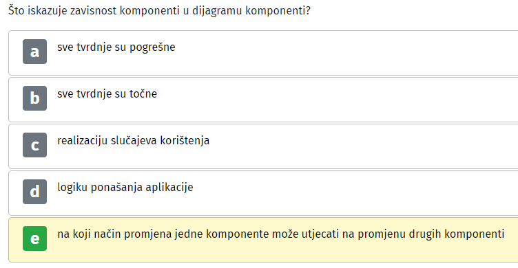Click the word 'točne' in option b

pyautogui.click(x=143, y=94)
